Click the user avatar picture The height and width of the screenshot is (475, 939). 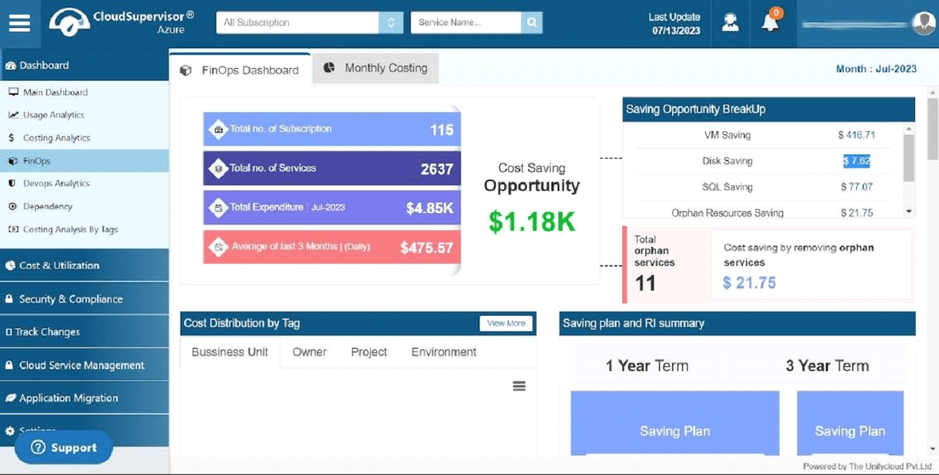click(x=924, y=23)
